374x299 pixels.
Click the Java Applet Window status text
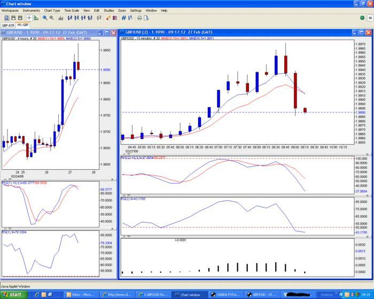click(15, 286)
